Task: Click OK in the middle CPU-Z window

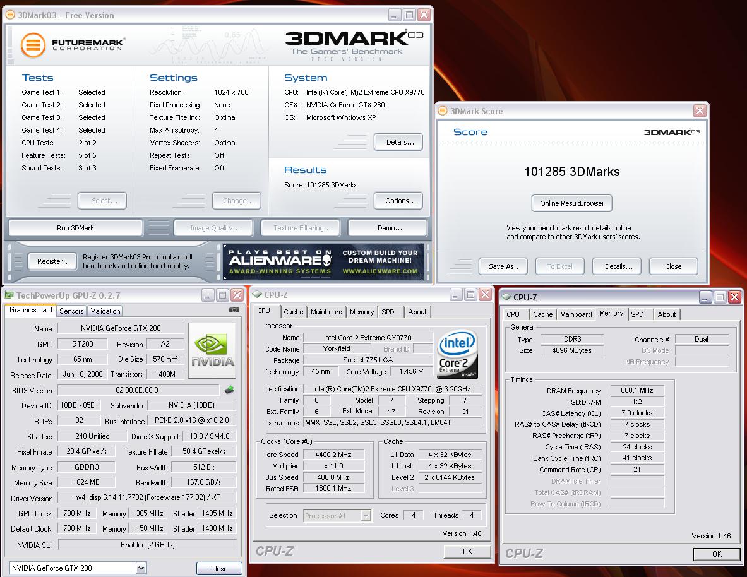Action: pos(467,551)
